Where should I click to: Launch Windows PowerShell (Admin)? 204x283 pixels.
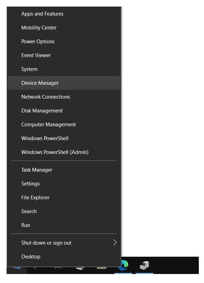click(x=64, y=152)
